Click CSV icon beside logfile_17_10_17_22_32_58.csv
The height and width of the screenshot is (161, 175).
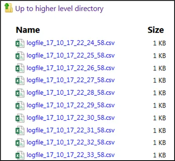[x=20, y=143]
